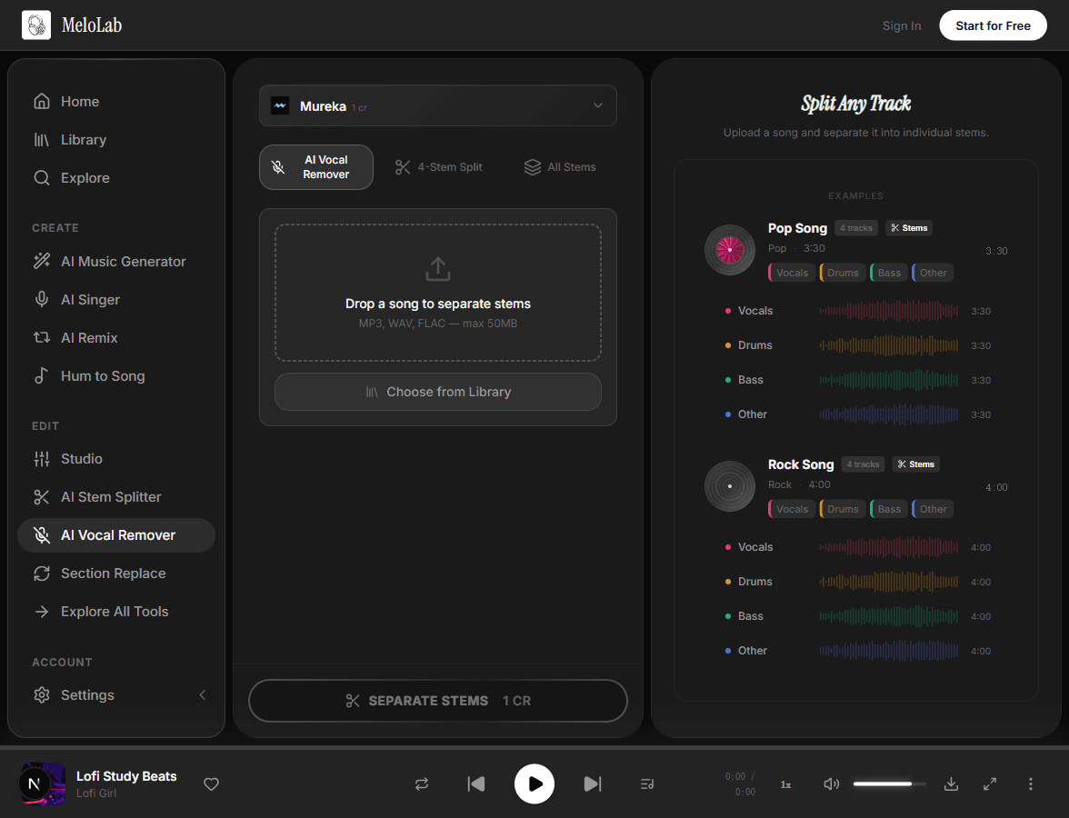Expand the Mureka model dropdown
This screenshot has height=818, width=1069.
tap(438, 105)
